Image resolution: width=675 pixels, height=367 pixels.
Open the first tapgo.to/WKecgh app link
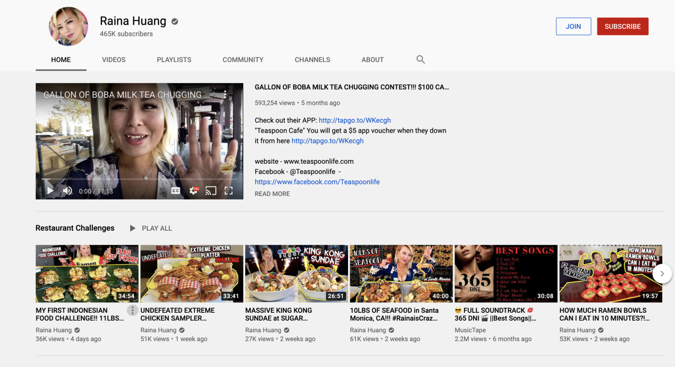355,120
